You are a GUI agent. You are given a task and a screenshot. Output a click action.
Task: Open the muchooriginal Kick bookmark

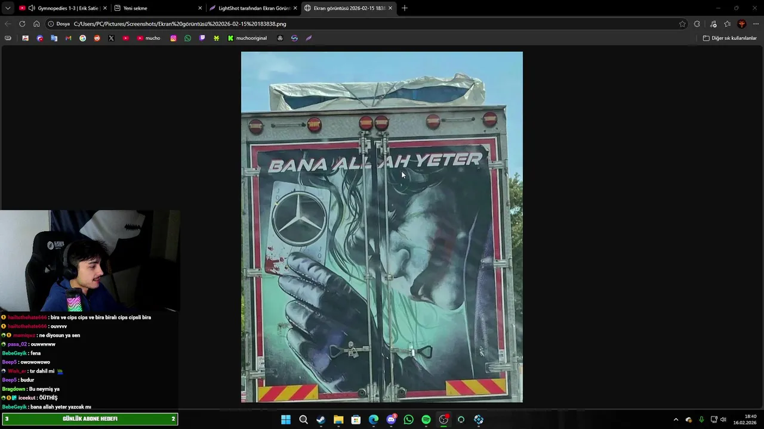(247, 38)
